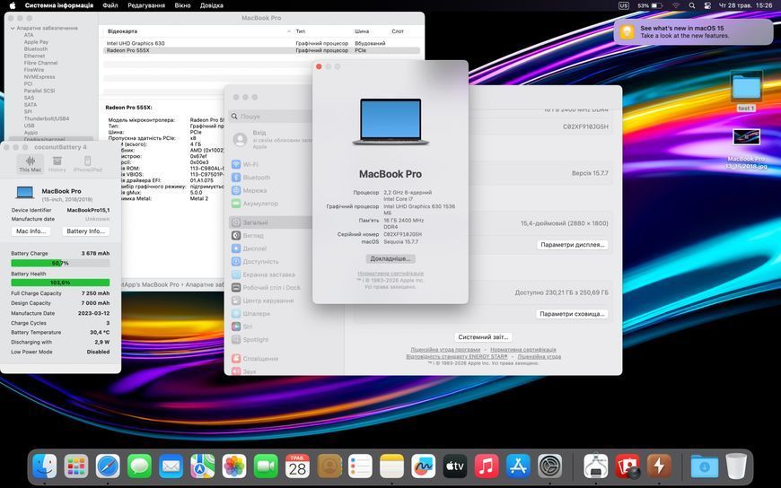Open Control Center in the menu bar
The width and height of the screenshot is (781, 488).
click(707, 5)
